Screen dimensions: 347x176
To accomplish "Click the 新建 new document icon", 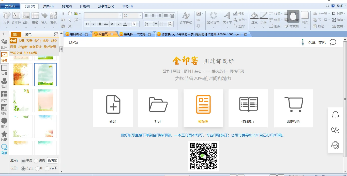I will [113, 104].
